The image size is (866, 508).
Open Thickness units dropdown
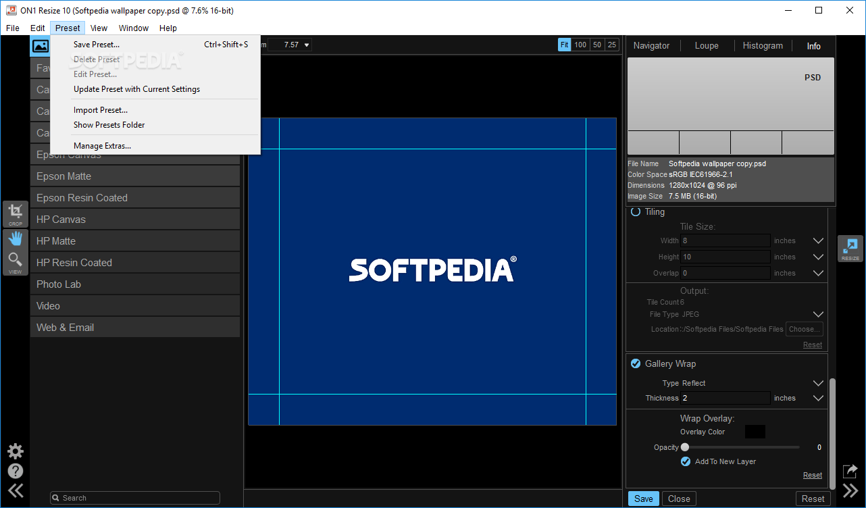coord(818,398)
